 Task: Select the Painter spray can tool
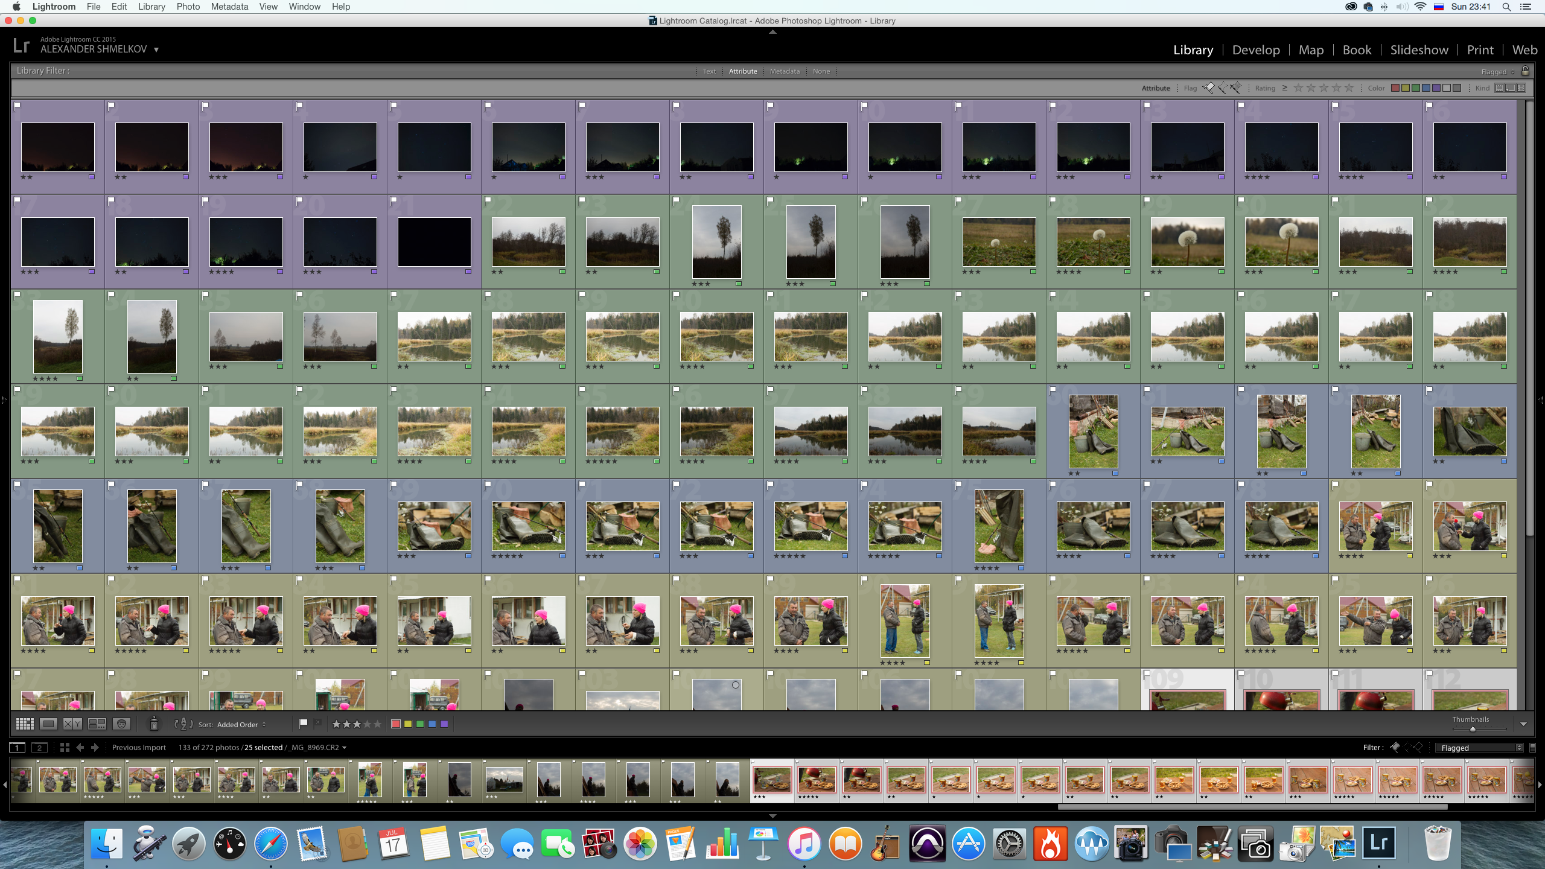[x=154, y=724]
